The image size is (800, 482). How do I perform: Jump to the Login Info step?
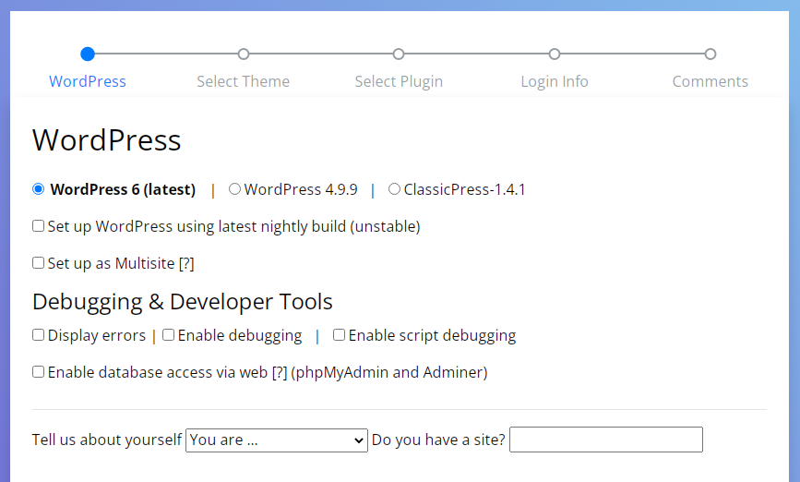[555, 81]
